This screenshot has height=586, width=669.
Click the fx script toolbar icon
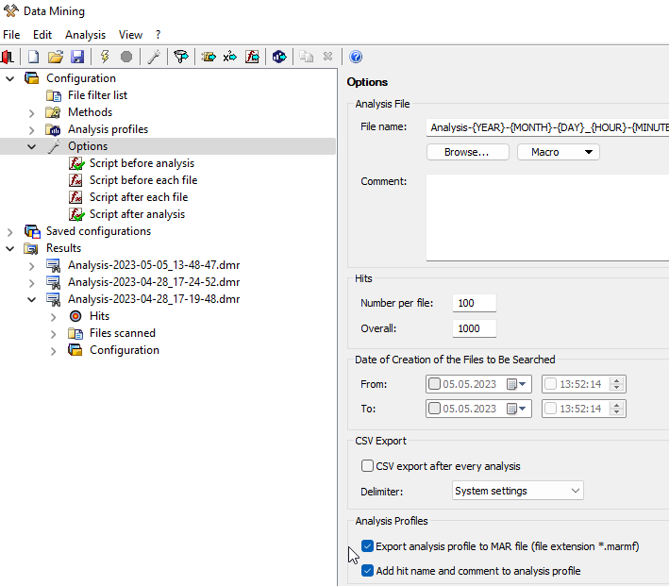(252, 57)
